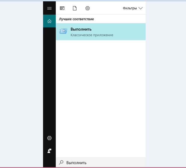Click the search field with Выполнить
The image size is (186, 168).
tap(101, 162)
